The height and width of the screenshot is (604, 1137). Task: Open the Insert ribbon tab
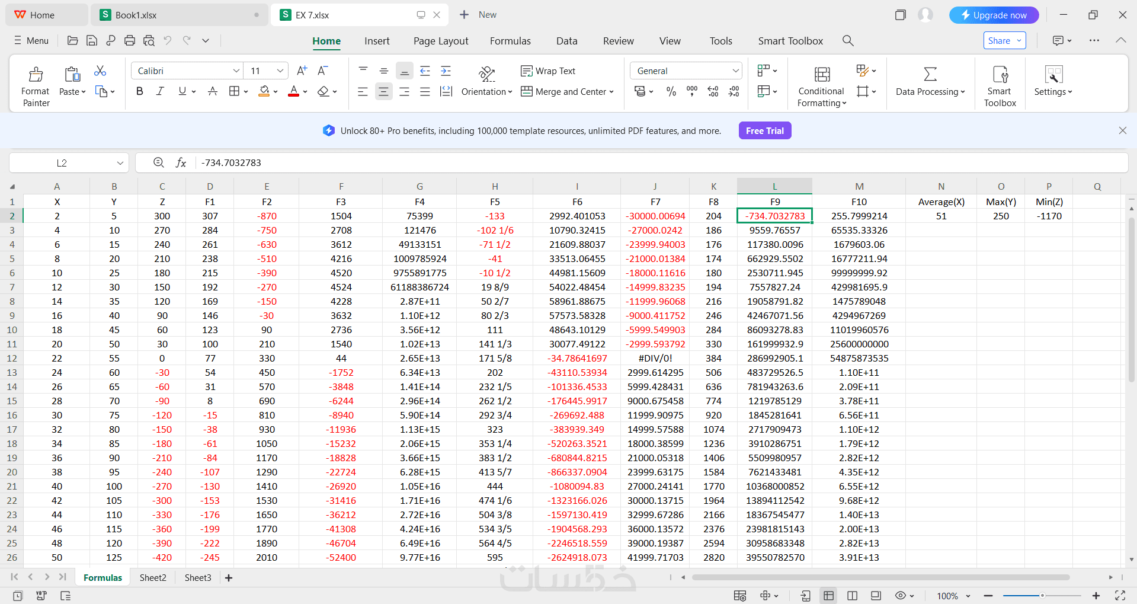click(377, 41)
